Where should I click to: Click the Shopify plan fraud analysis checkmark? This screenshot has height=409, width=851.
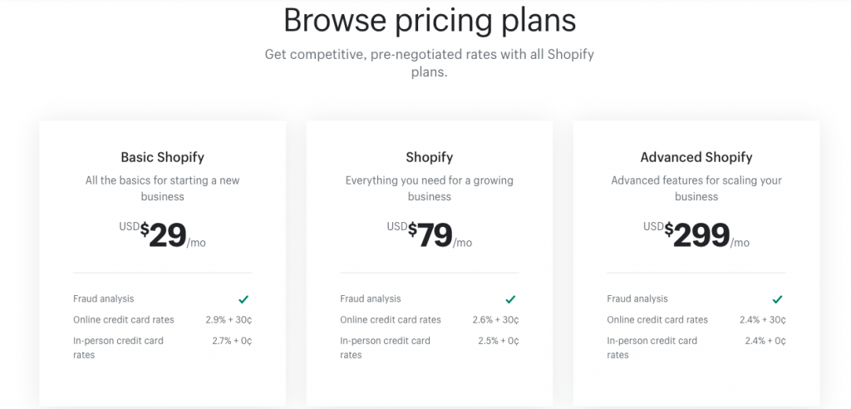(x=510, y=299)
